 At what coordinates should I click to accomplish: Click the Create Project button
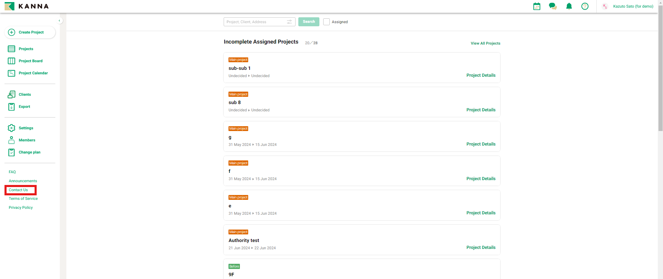pos(30,32)
